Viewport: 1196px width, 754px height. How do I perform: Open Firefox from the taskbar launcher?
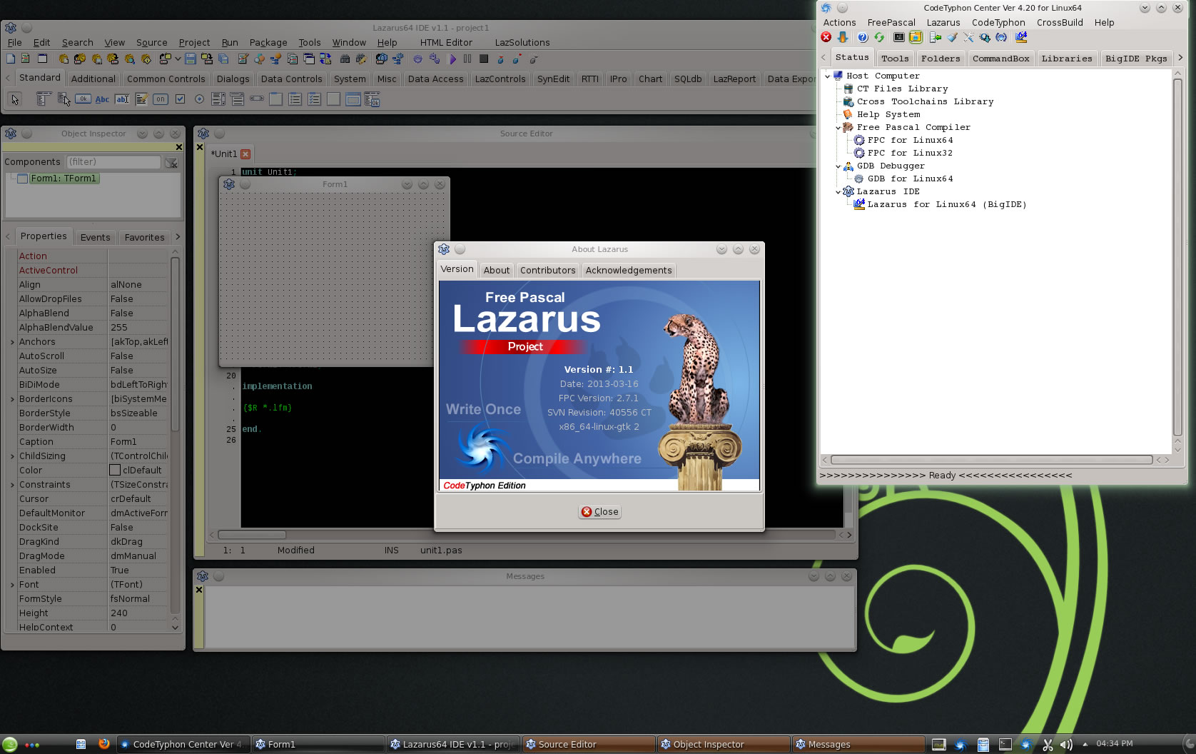point(103,744)
